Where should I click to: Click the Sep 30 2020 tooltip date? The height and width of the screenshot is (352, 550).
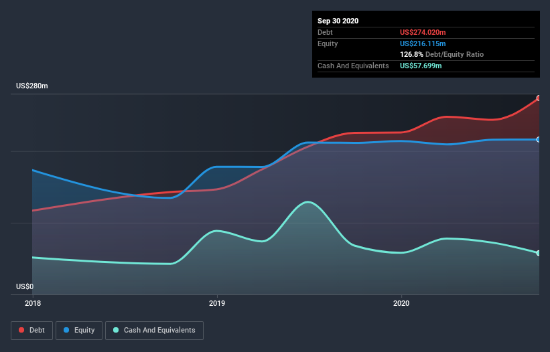[338, 21]
